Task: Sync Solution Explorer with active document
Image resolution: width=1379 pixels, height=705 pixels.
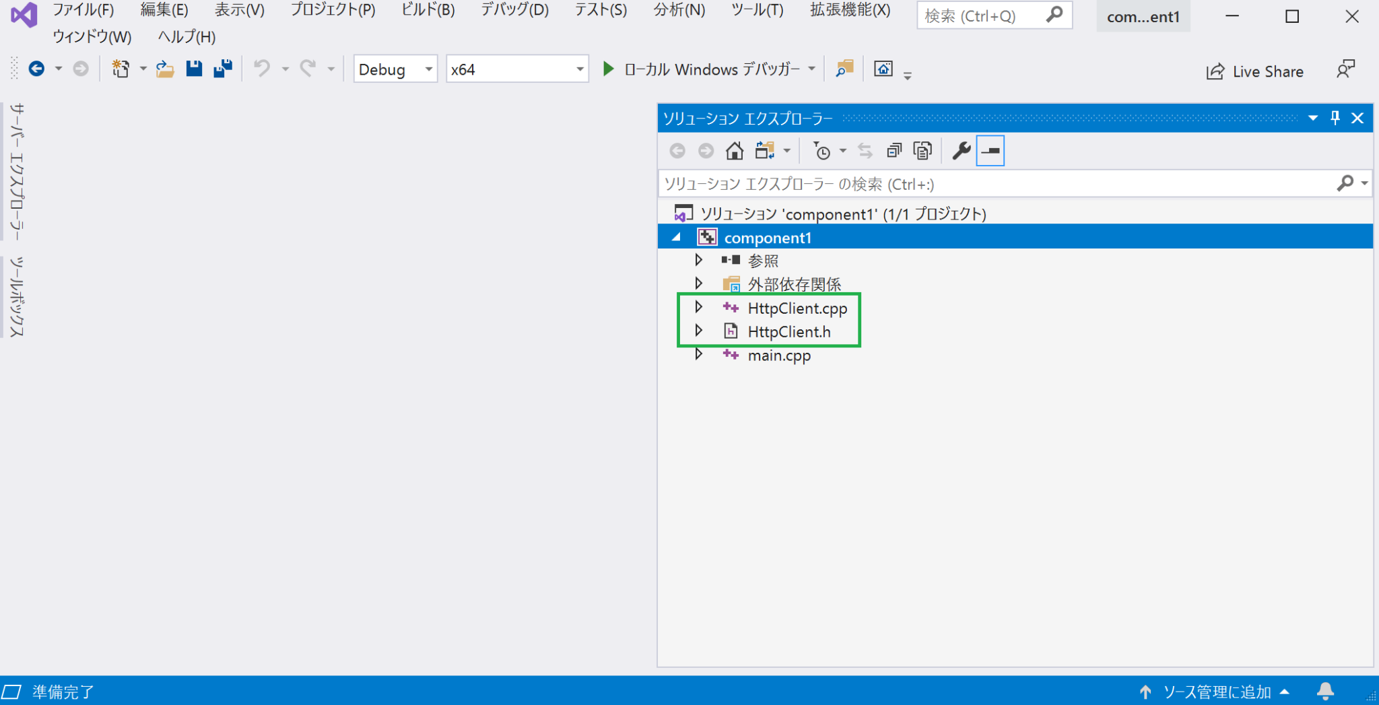Action: [865, 150]
